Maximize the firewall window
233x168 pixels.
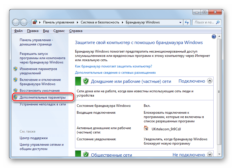[x=204, y=12]
